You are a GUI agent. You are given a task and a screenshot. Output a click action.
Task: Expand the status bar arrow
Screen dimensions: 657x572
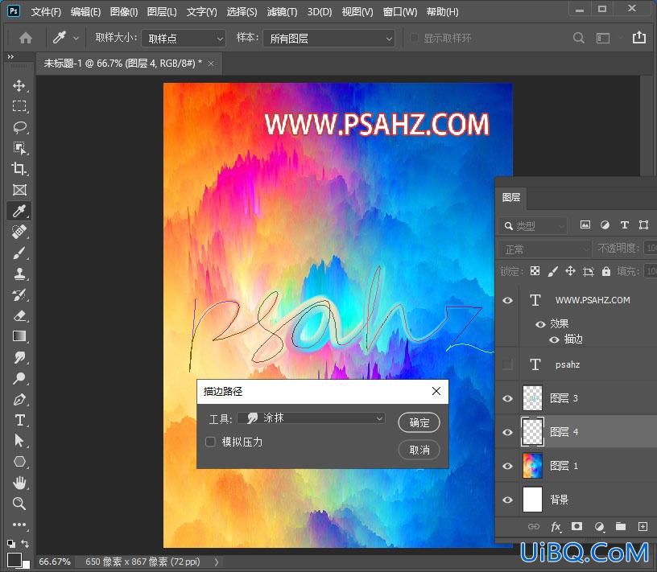pyautogui.click(x=217, y=562)
